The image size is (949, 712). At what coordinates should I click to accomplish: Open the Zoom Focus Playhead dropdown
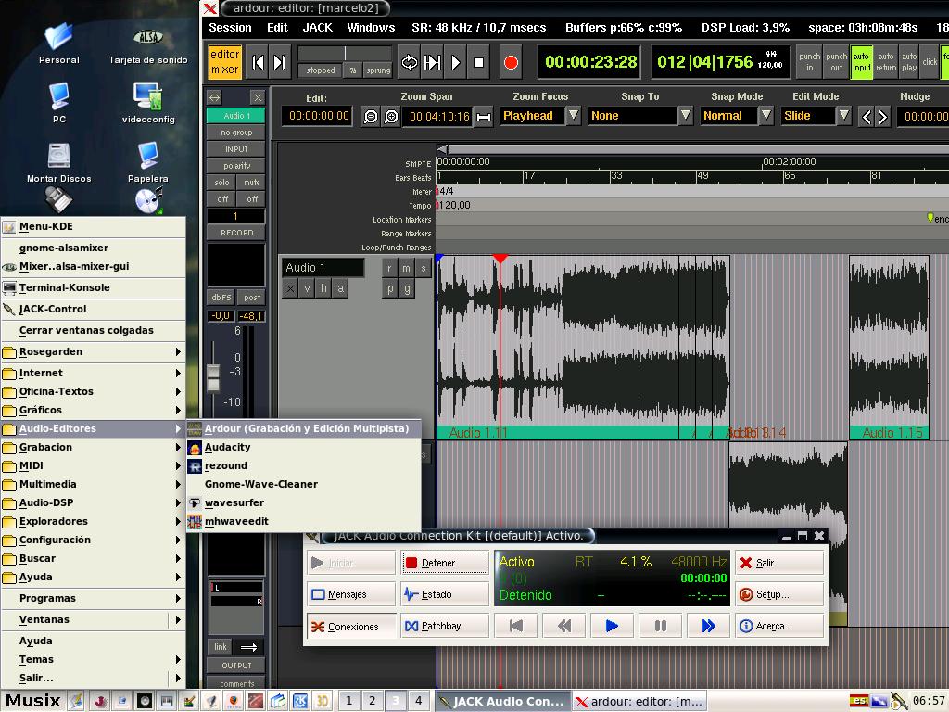pos(574,116)
